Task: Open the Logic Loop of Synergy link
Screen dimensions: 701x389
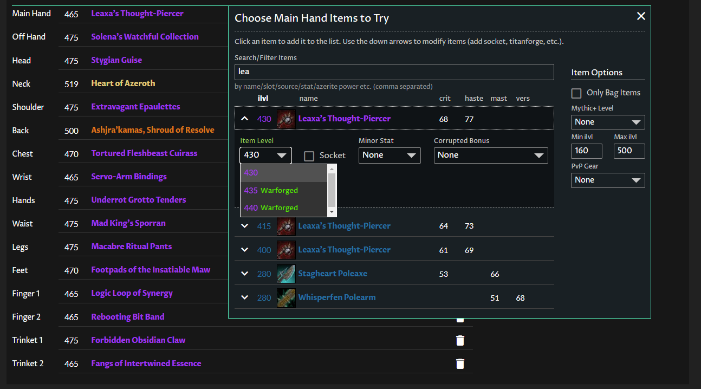Action: coord(132,293)
